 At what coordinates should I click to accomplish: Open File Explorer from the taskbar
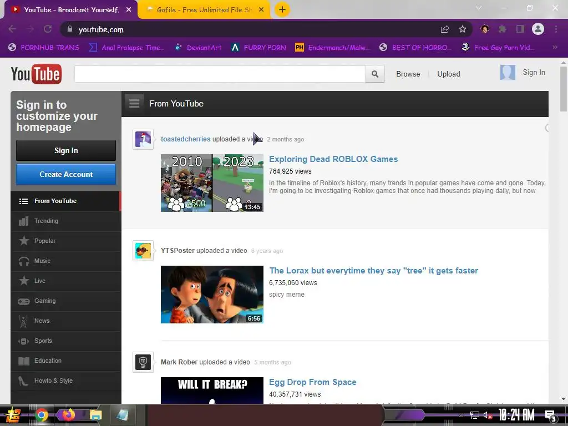pos(95,415)
